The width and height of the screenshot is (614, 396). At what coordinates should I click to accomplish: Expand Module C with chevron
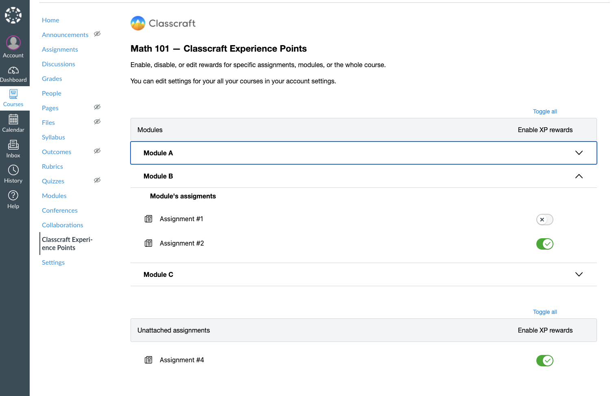(x=579, y=274)
